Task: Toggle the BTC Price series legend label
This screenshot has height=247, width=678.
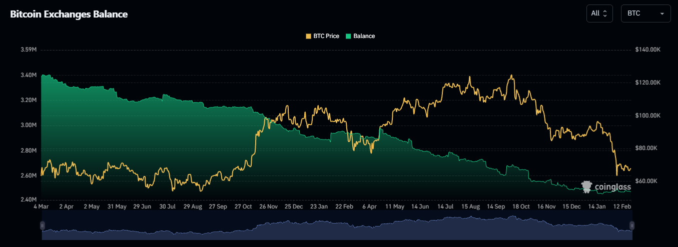Action: click(x=326, y=36)
